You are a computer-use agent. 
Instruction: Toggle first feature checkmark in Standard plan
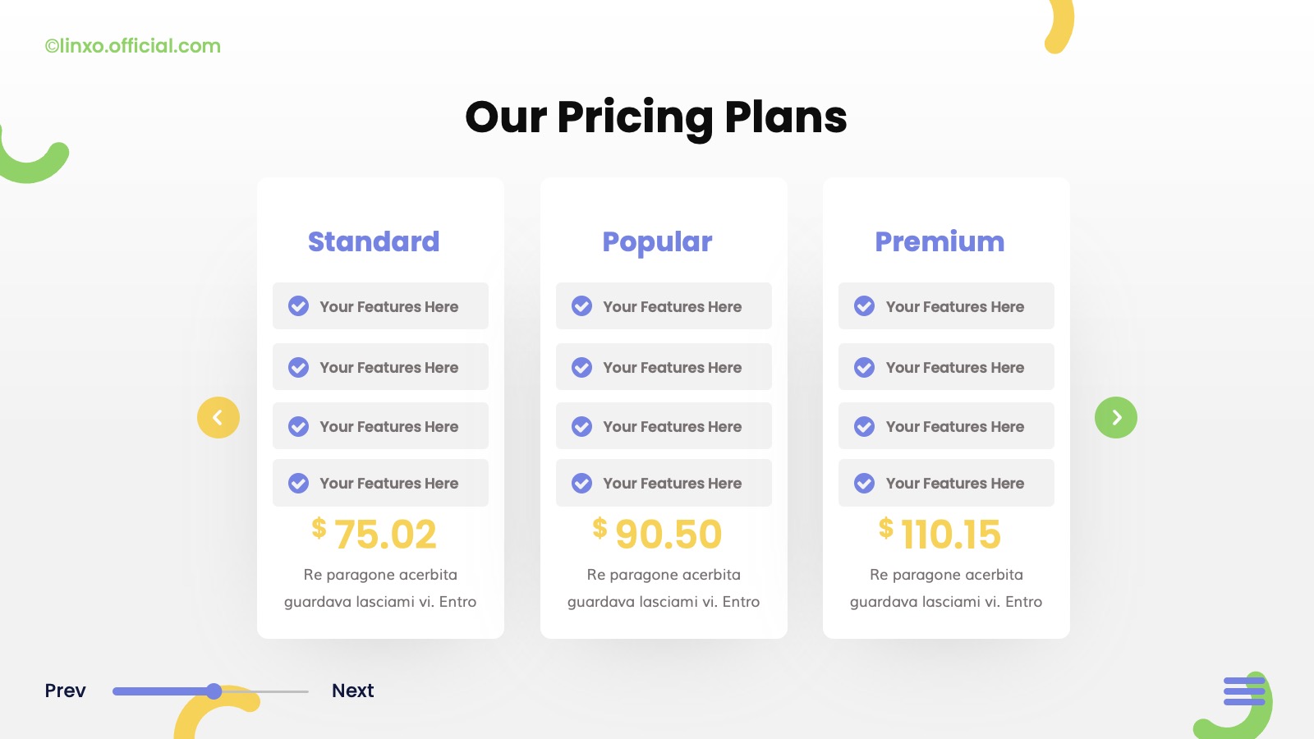point(299,306)
